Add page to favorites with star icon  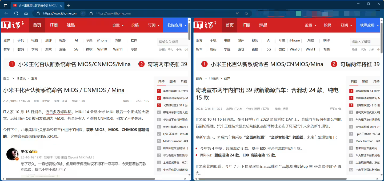click(x=246, y=13)
